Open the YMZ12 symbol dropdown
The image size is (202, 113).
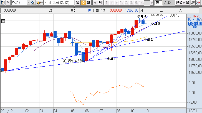[28, 3]
